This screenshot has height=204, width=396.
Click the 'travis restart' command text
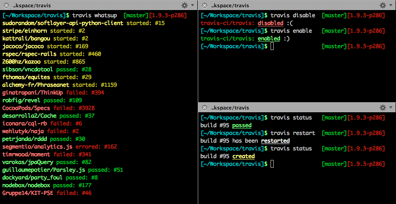coord(293,133)
